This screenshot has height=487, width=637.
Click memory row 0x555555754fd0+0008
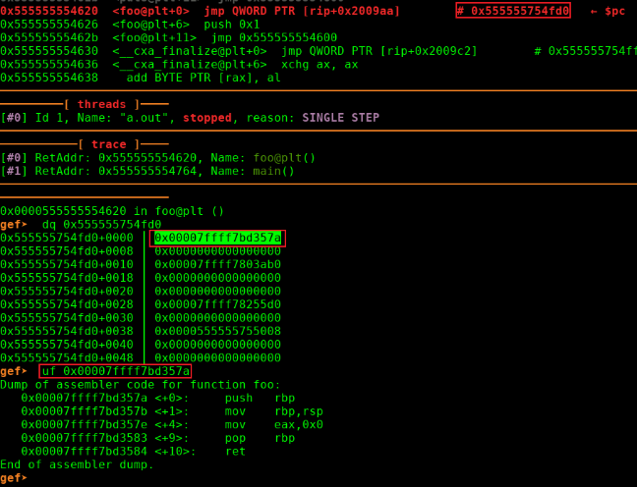[141, 251]
